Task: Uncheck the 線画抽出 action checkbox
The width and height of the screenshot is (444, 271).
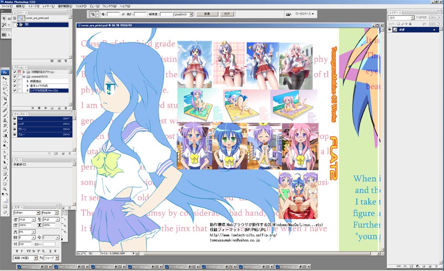Action: pos(15,81)
